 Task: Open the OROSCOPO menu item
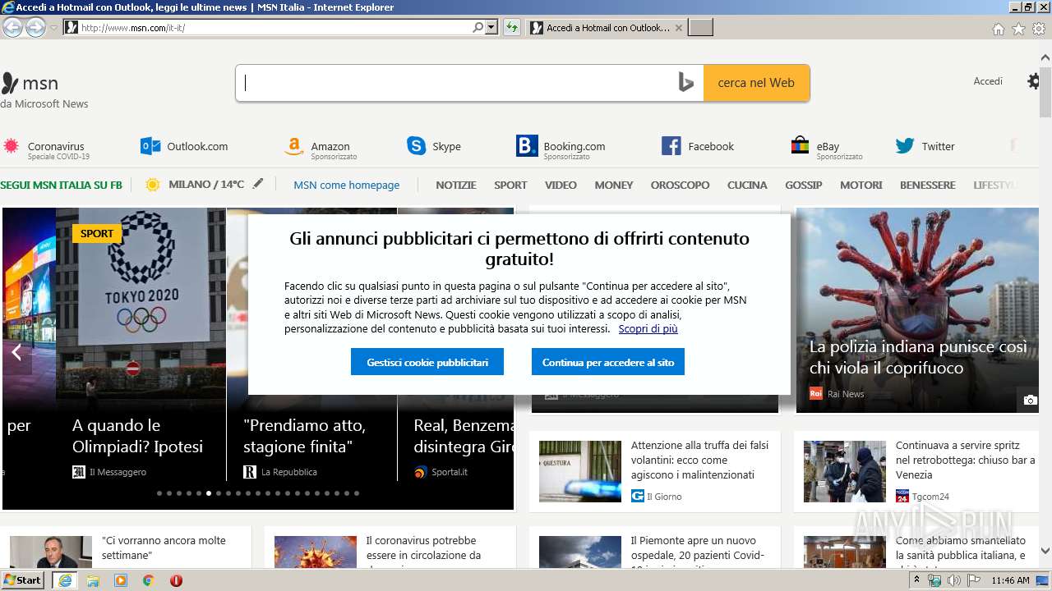680,185
